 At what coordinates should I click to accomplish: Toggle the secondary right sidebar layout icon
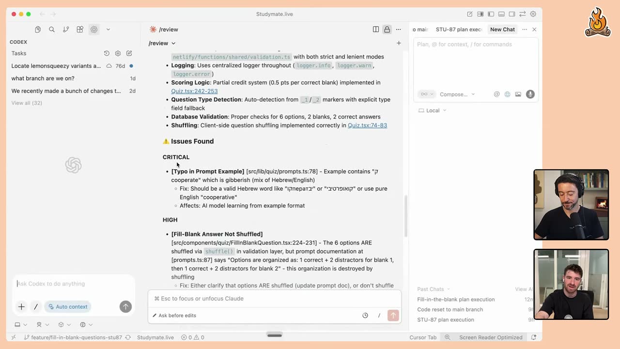point(512,14)
